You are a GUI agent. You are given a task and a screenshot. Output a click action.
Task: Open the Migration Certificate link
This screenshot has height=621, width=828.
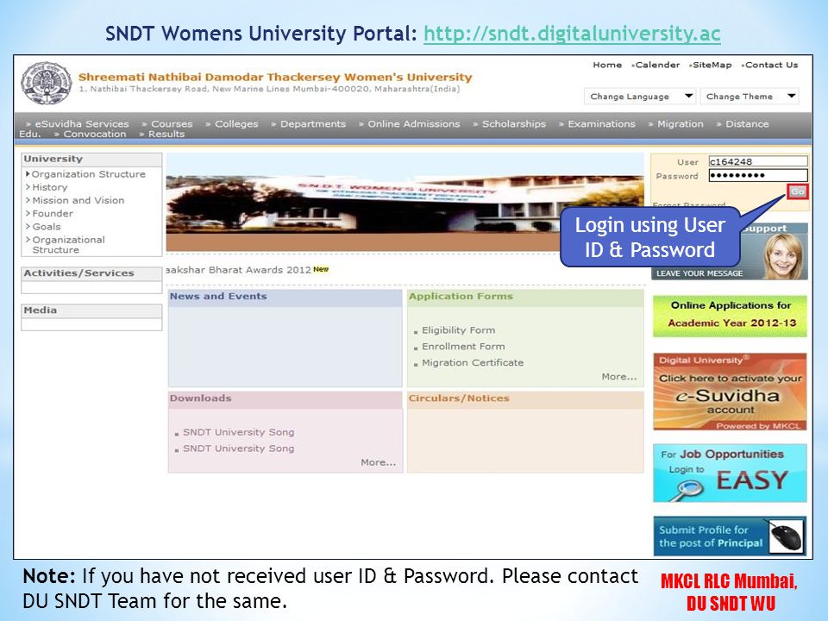pyautogui.click(x=473, y=363)
